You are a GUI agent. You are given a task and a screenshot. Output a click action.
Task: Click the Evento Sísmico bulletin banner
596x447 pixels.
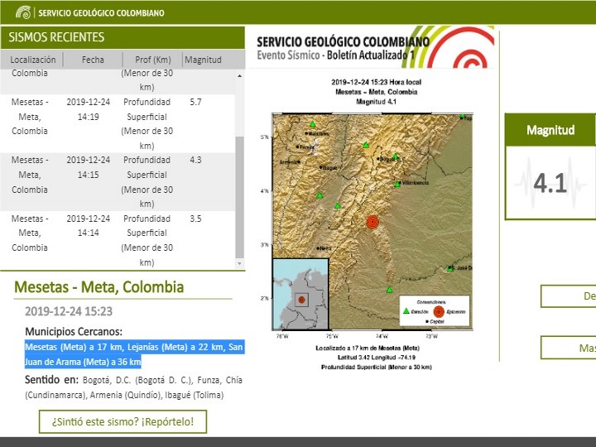pyautogui.click(x=372, y=47)
